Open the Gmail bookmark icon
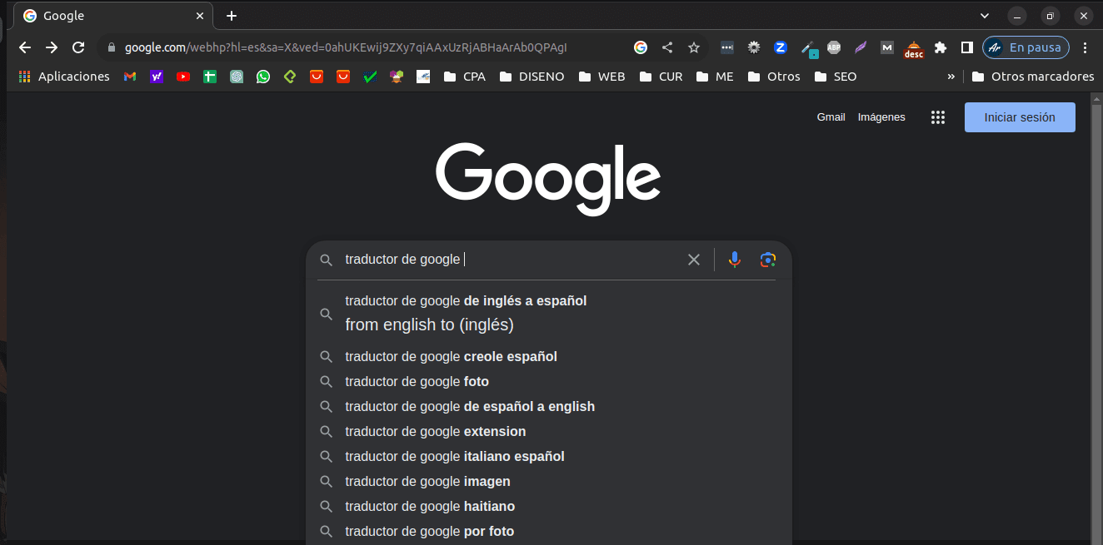This screenshot has width=1103, height=545. (130, 77)
